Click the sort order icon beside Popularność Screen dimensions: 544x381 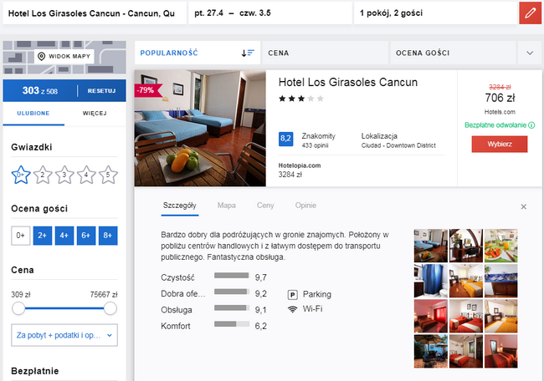[x=248, y=53]
